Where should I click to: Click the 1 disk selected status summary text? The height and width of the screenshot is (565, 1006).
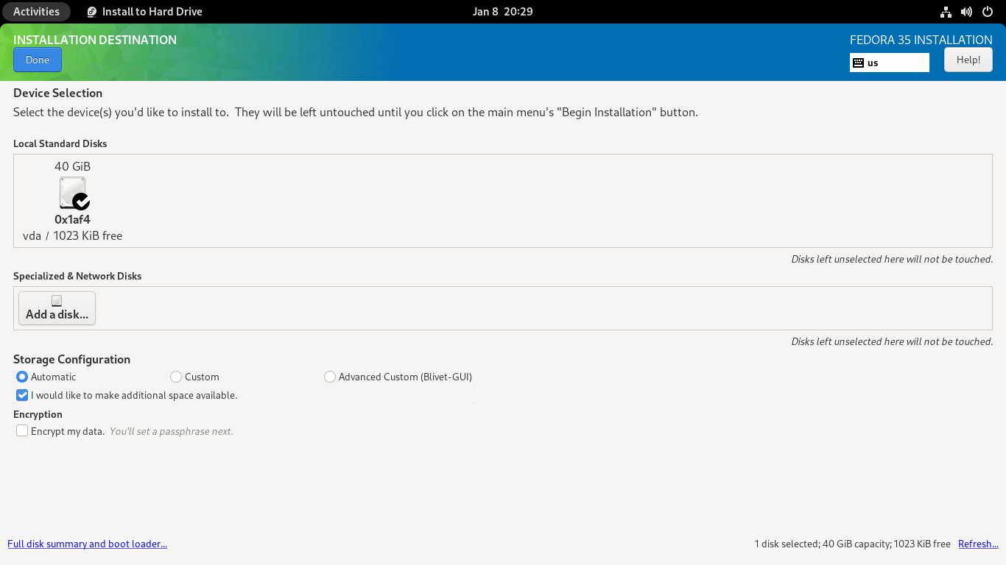pyautogui.click(x=852, y=544)
